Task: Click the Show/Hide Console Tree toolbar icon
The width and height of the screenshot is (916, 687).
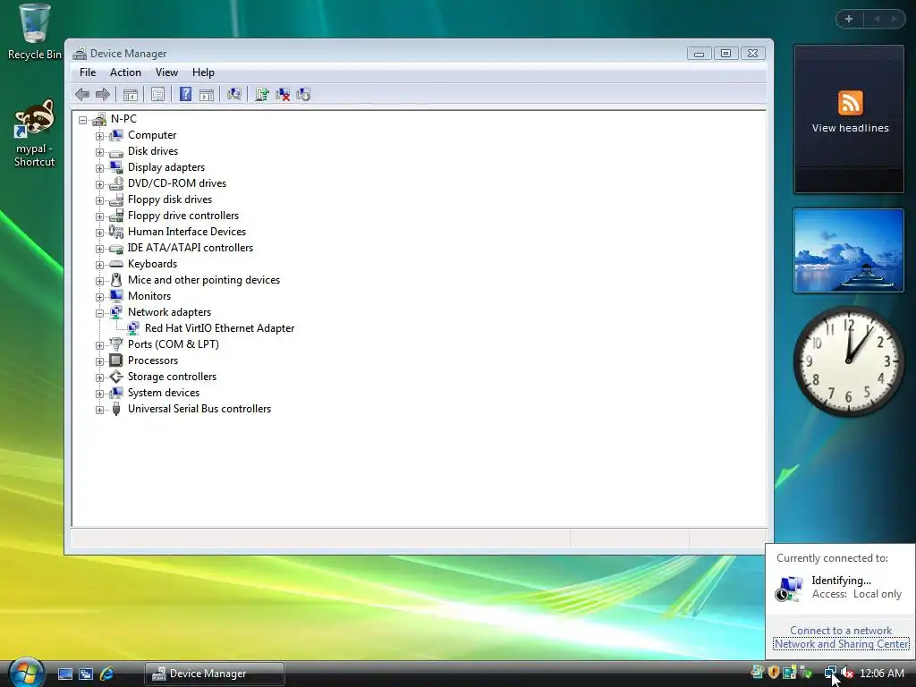Action: 131,94
